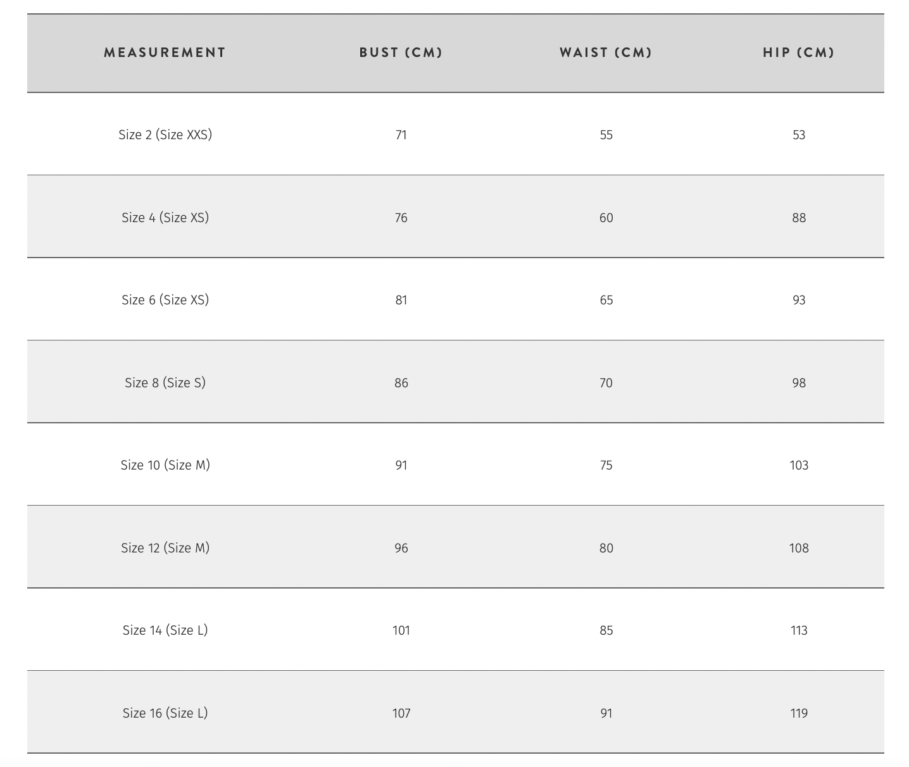Select the Size 4 (Size XS) row label
909x767 pixels.
pyautogui.click(x=165, y=218)
